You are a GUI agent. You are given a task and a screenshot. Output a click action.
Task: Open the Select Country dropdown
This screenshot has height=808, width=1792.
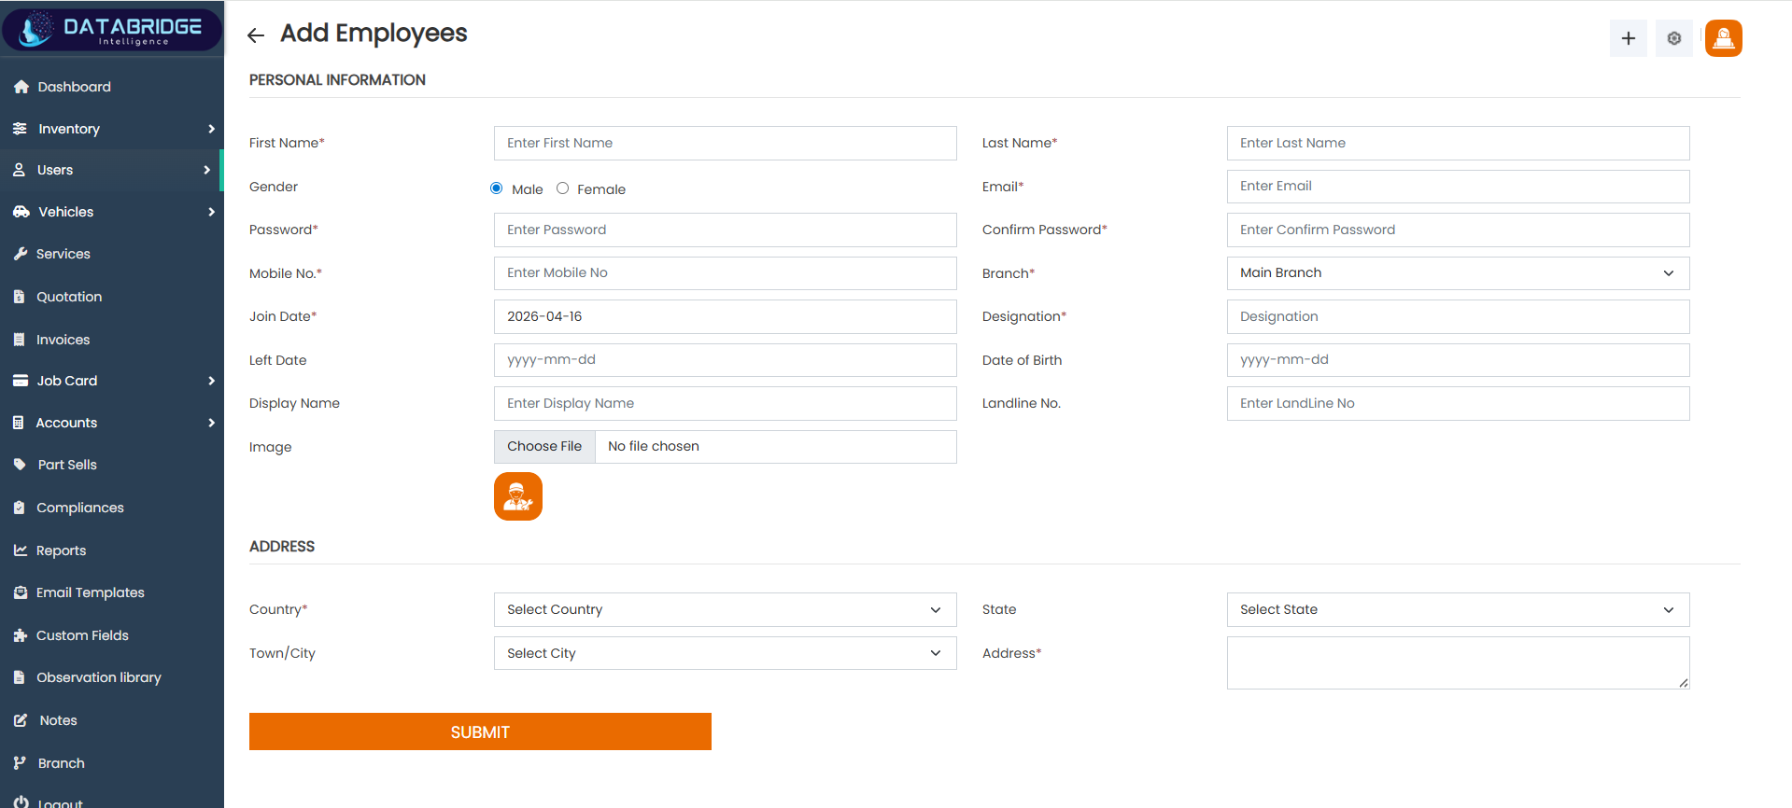click(x=725, y=610)
